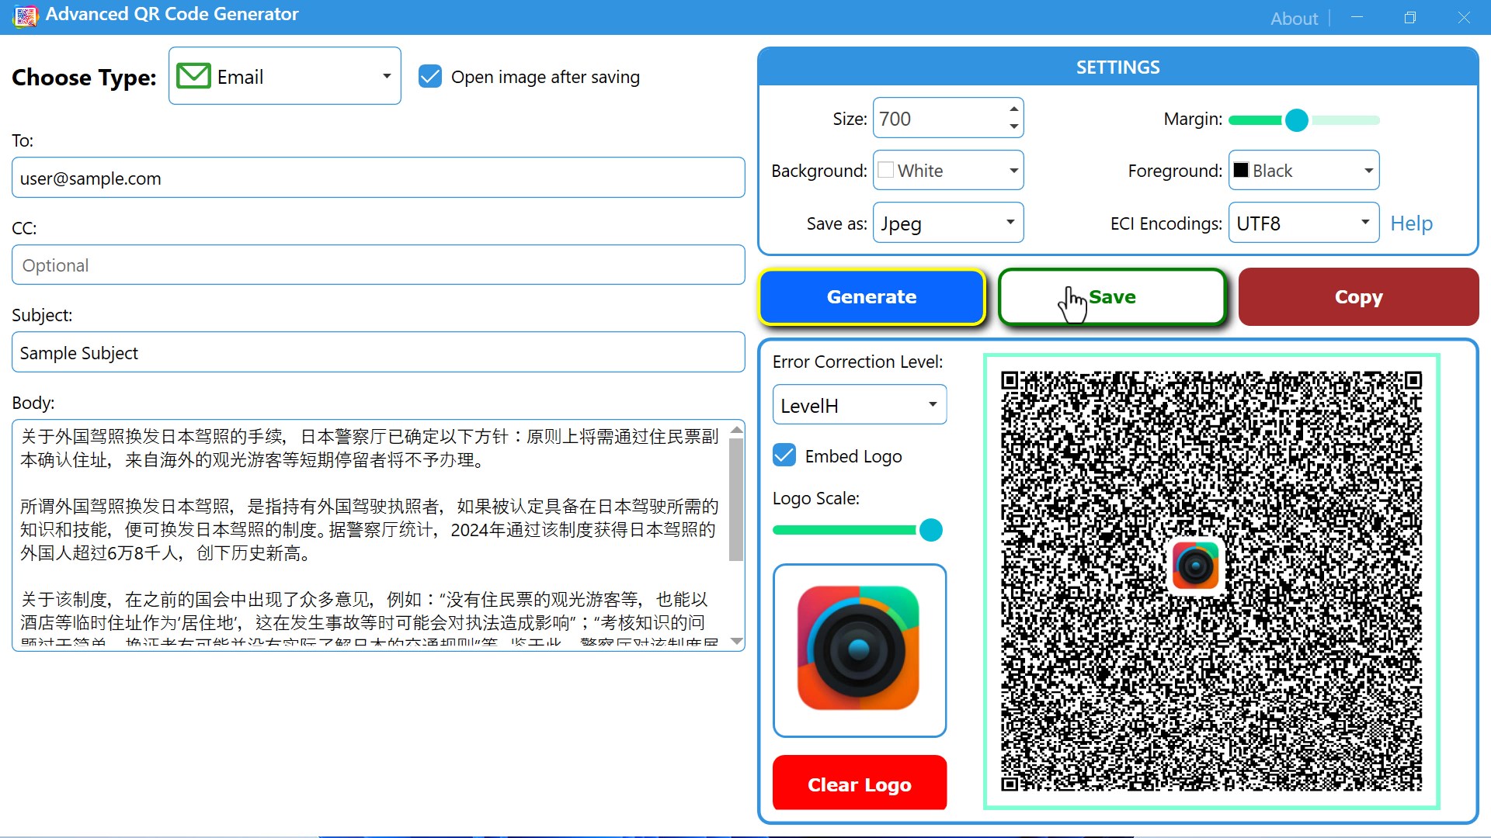Click the app logo icon in title bar
The height and width of the screenshot is (838, 1491).
25,16
